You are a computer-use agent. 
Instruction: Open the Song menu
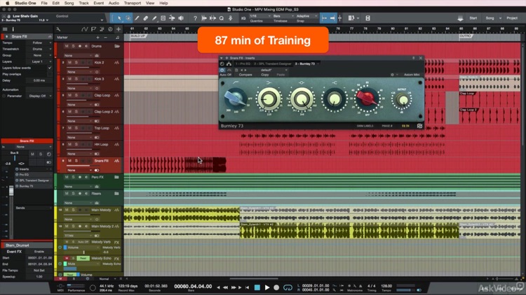click(x=69, y=3)
